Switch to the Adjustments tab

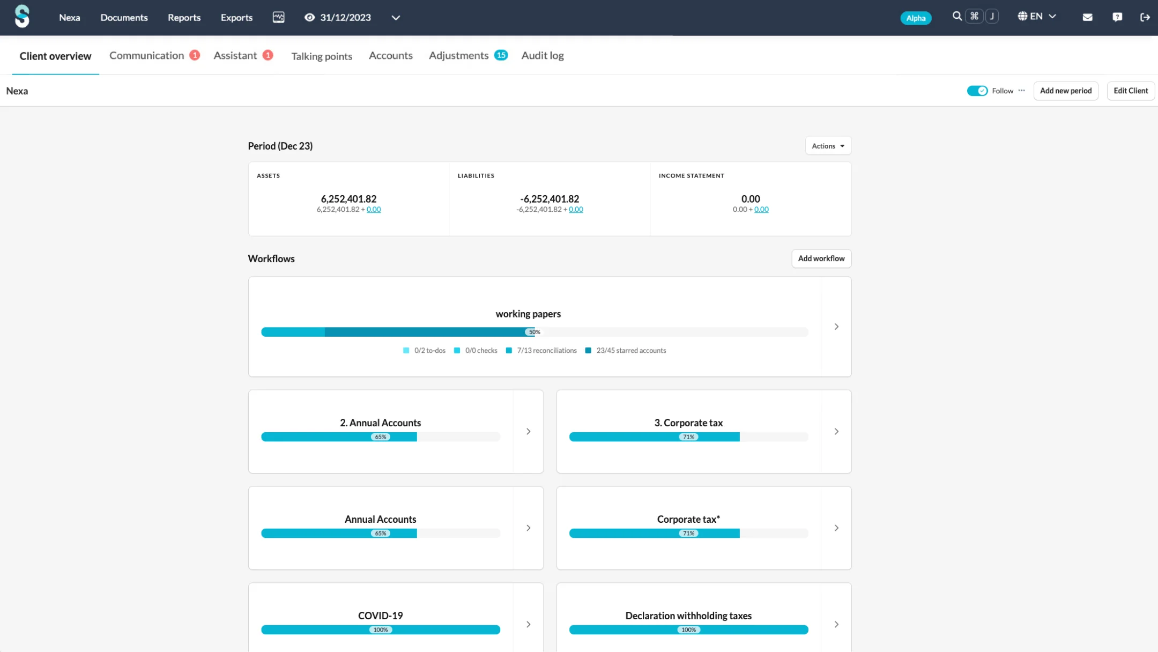(459, 56)
